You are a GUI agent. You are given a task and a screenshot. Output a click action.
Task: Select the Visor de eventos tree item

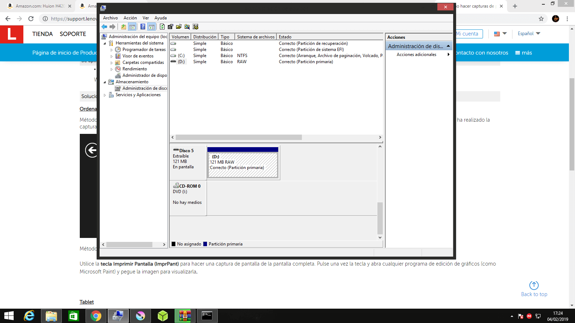click(x=138, y=56)
